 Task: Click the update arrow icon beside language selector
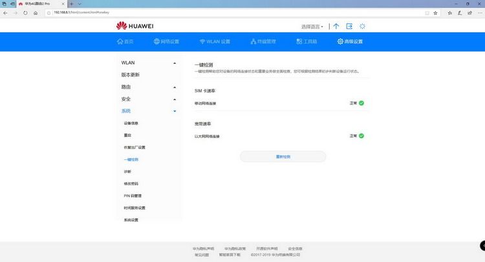pos(336,26)
